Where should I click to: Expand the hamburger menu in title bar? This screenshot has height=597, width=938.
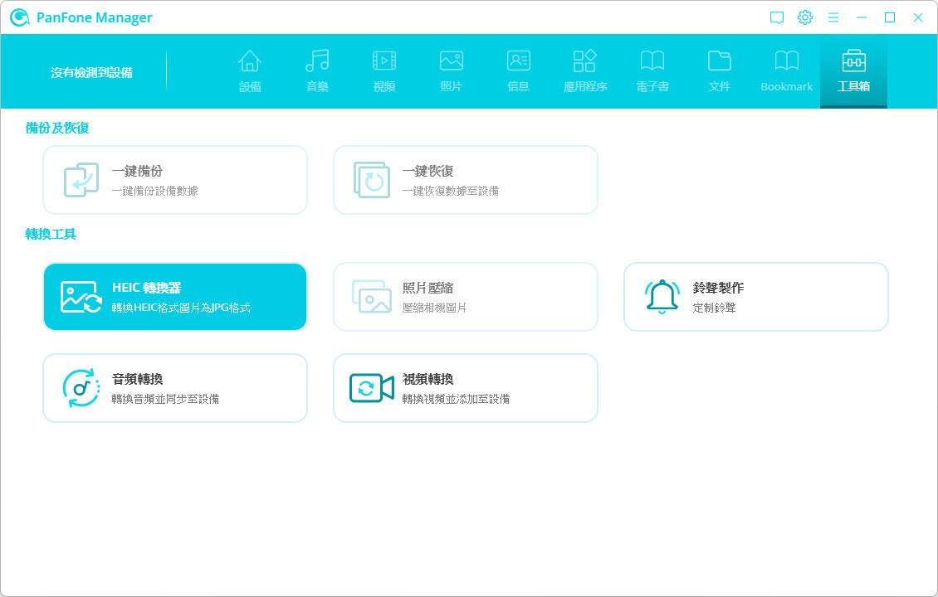coord(833,17)
